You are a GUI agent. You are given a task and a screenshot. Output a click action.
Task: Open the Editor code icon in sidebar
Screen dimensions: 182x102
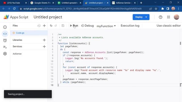5,34
